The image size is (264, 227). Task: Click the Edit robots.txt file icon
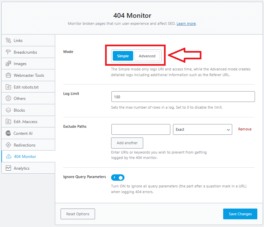point(8,87)
